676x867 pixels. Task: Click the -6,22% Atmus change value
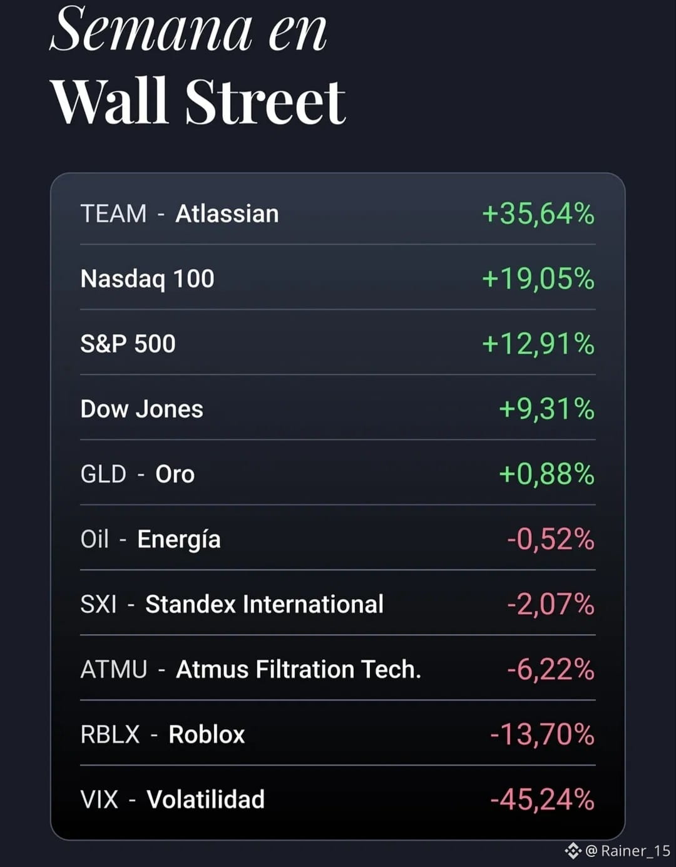[x=551, y=669]
